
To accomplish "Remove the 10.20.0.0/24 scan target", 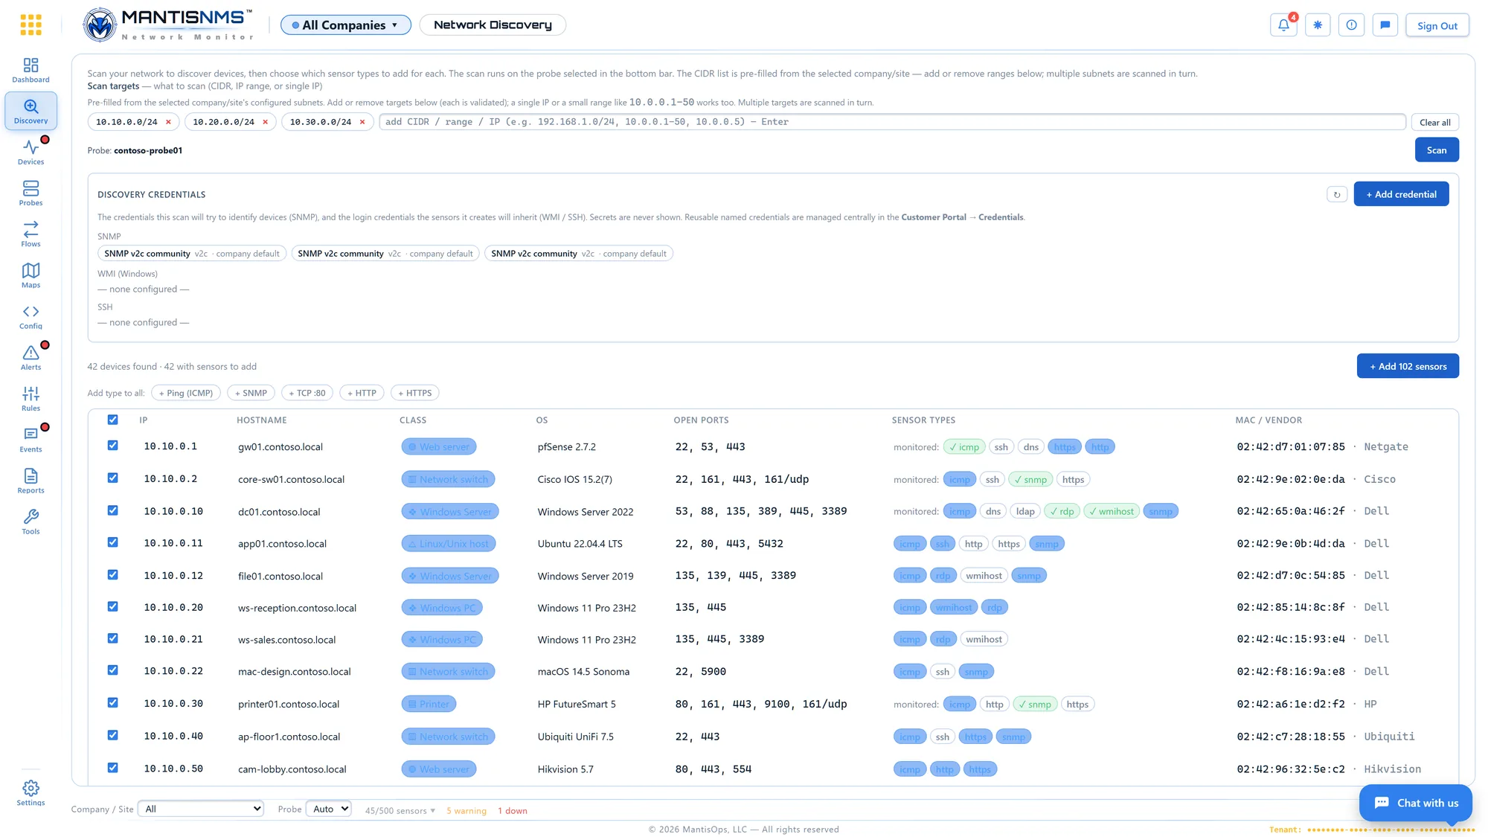I will [265, 122].
